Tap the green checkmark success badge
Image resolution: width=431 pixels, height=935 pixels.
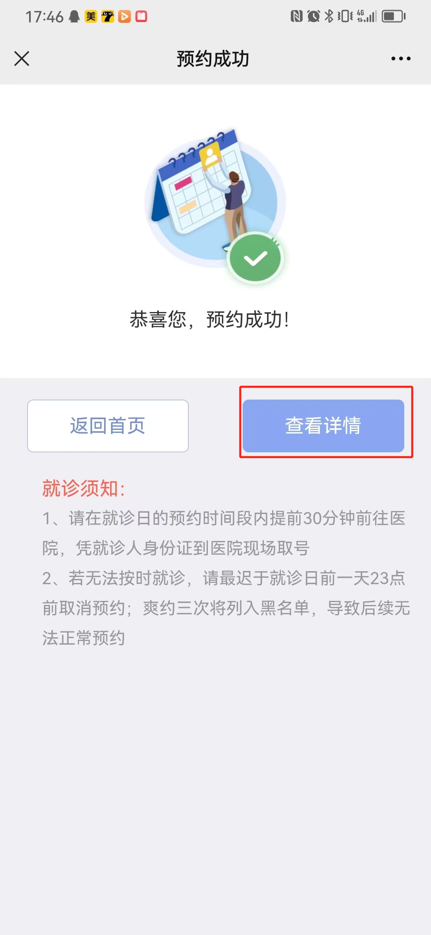(x=255, y=258)
